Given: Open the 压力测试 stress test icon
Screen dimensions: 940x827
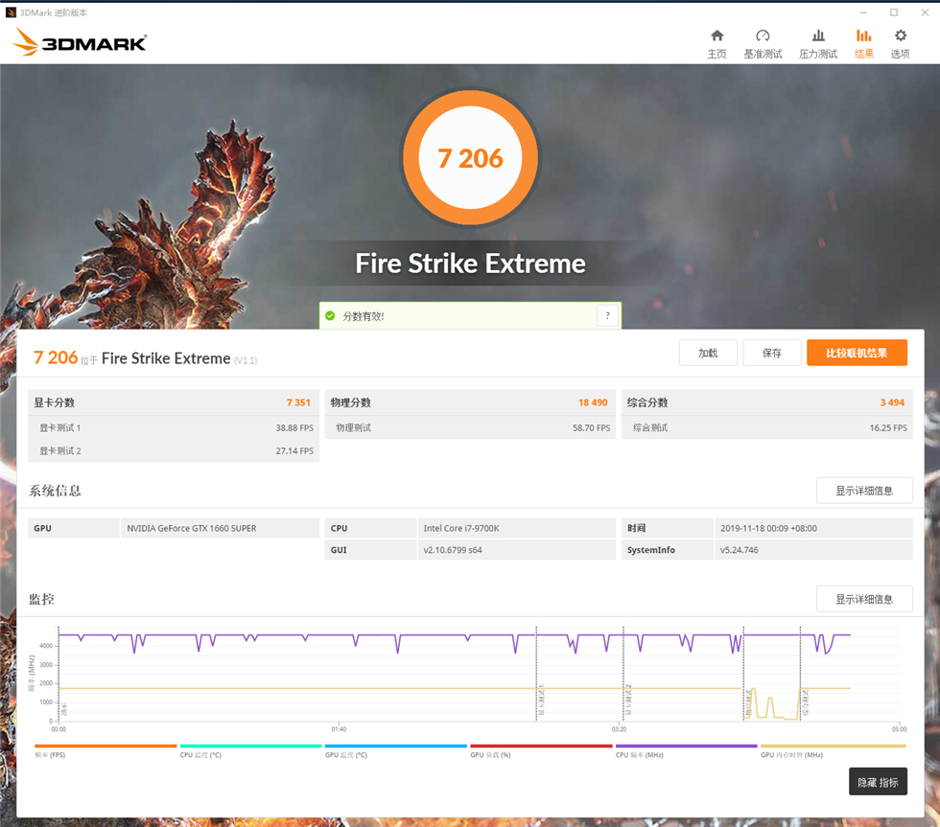Looking at the screenshot, I should tap(818, 35).
